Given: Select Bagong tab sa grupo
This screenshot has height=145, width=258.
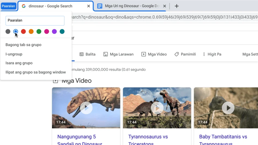Looking at the screenshot, I should pos(23,45).
